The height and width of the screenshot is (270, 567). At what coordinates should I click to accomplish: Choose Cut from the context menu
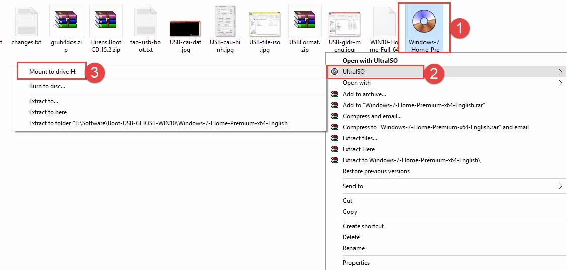tap(347, 201)
